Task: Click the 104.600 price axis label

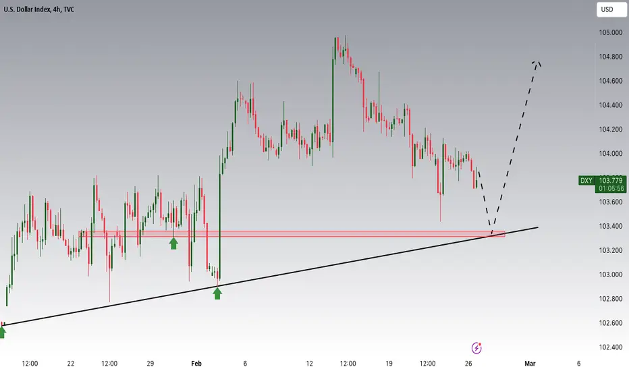Action: click(611, 81)
